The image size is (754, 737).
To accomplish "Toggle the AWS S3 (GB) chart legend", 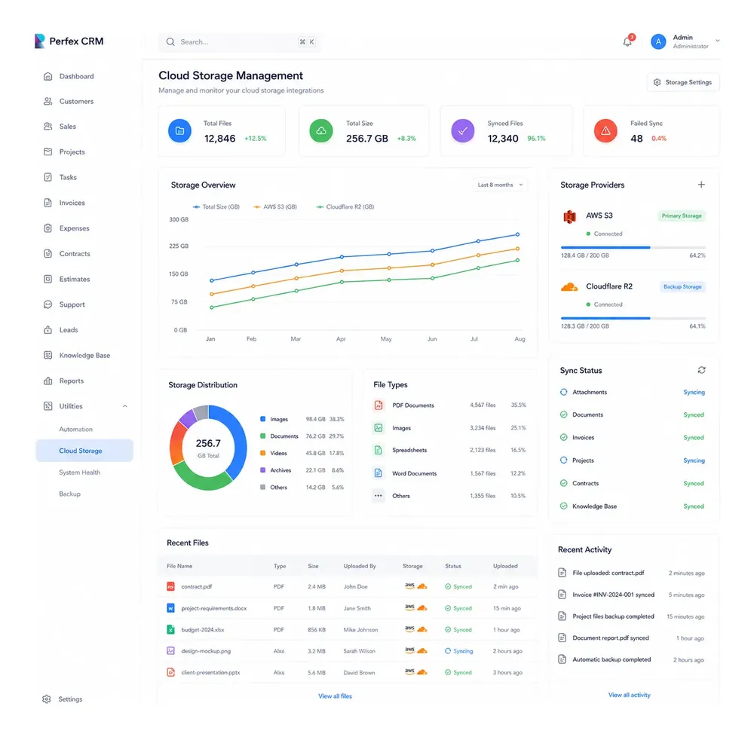I will point(275,207).
